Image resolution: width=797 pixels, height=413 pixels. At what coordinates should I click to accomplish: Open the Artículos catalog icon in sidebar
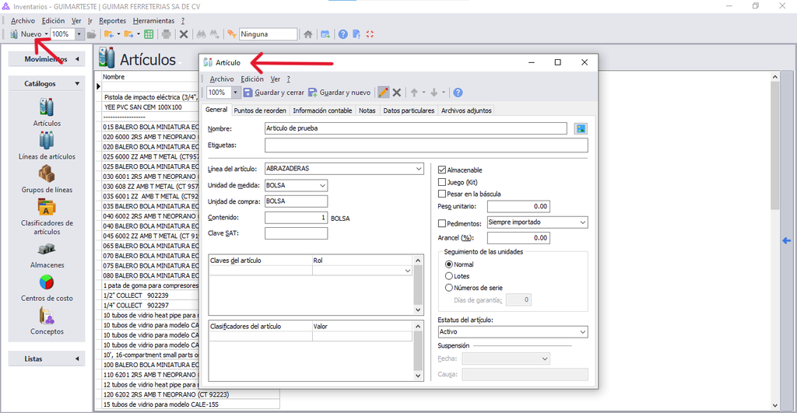[x=47, y=107]
